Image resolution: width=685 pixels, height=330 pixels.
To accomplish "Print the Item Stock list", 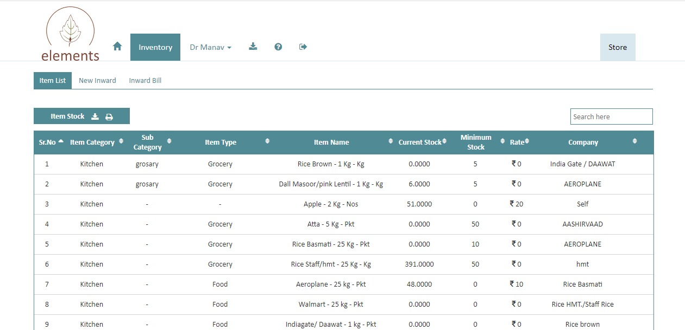I will click(x=109, y=117).
